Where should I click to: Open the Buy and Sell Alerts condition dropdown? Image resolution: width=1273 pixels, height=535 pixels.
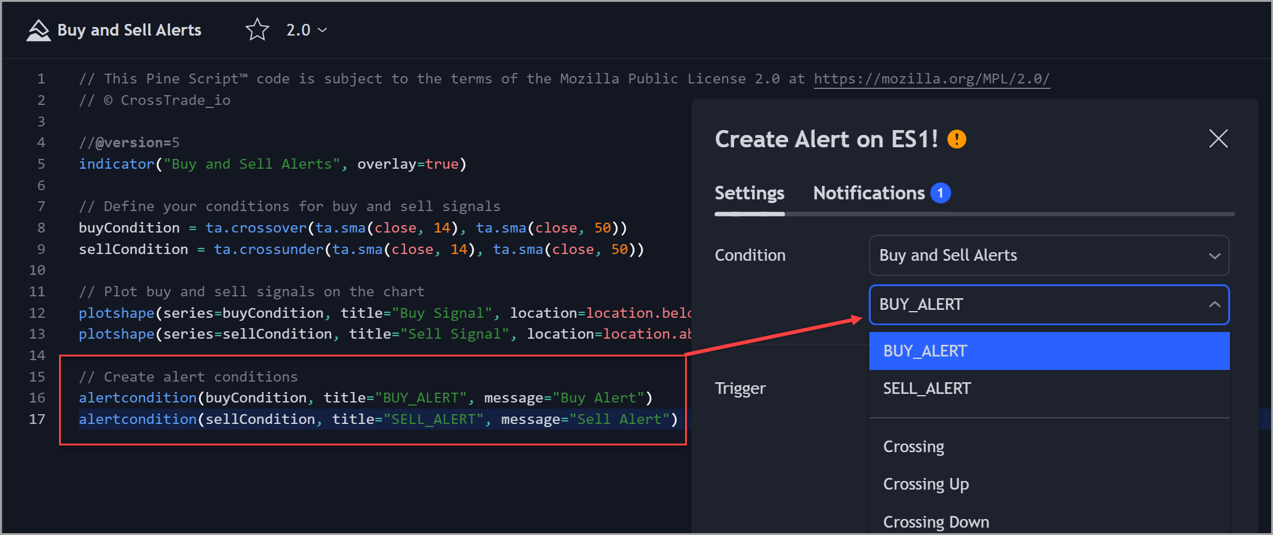click(x=1049, y=255)
